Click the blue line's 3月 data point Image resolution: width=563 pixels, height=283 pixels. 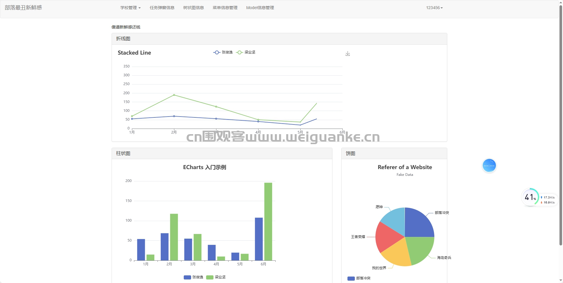tap(216, 119)
